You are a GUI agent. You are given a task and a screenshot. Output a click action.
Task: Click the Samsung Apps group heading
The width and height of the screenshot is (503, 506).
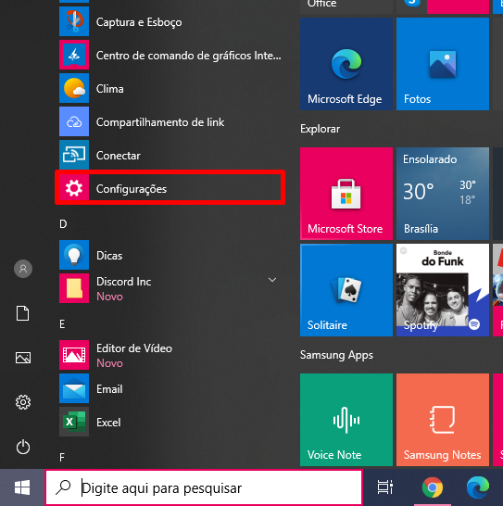(336, 355)
